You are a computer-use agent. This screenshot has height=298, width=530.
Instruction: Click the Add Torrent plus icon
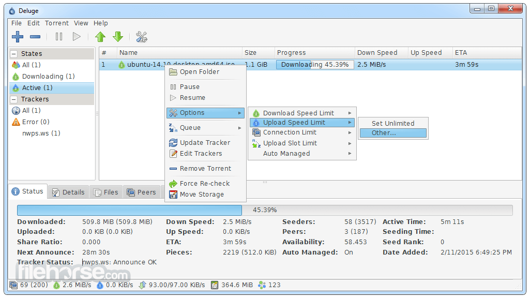[x=18, y=37]
